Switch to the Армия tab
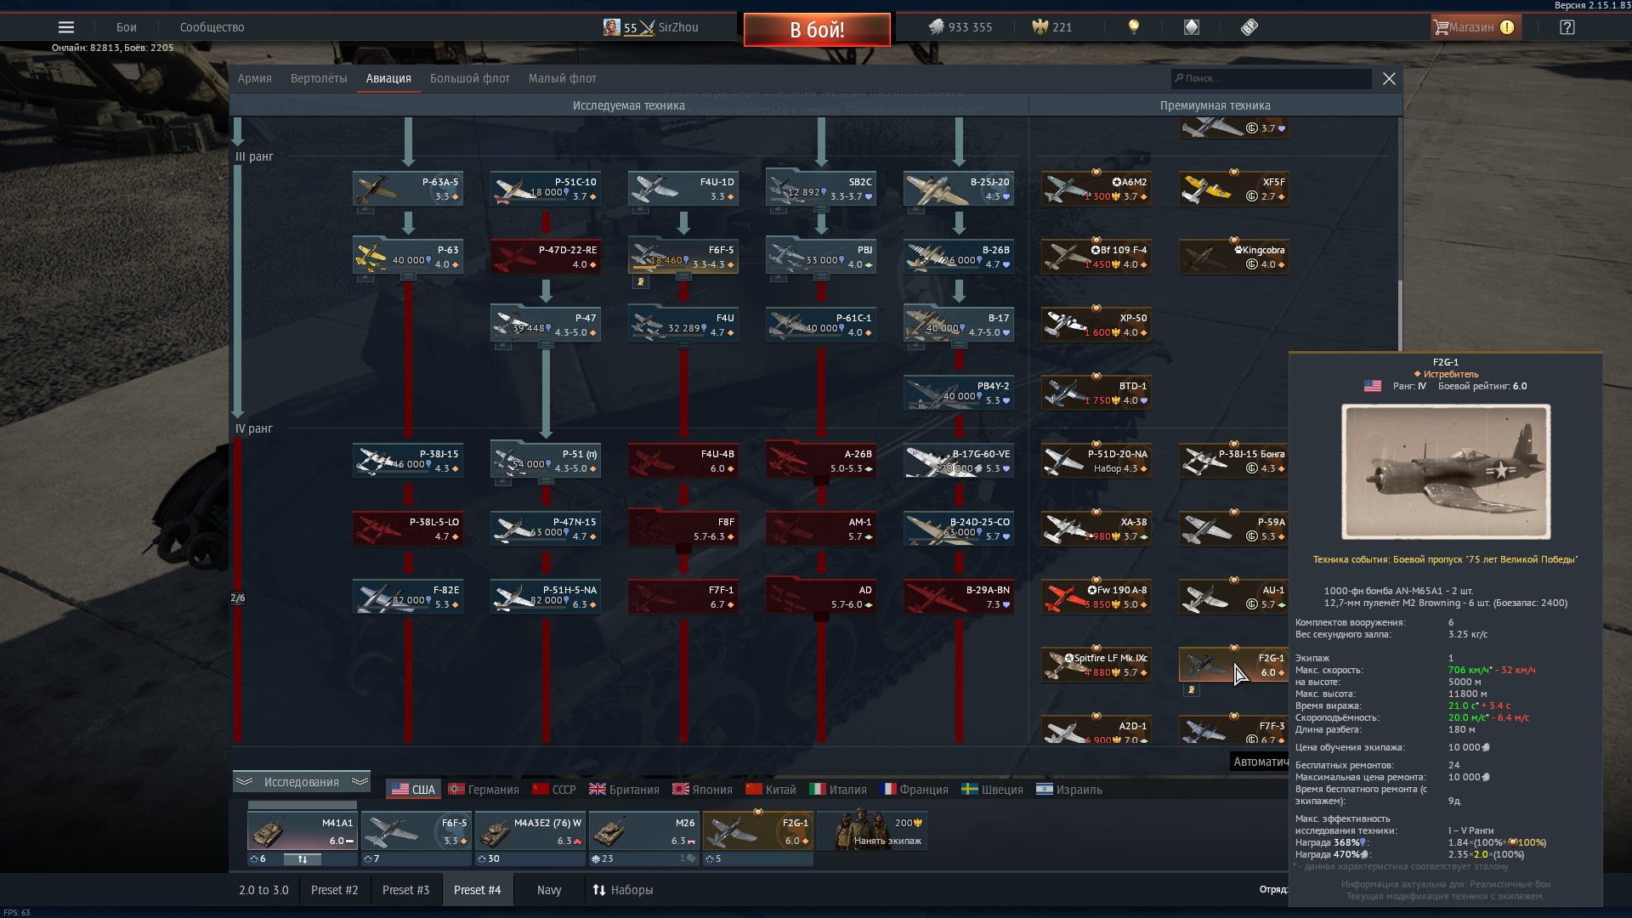 click(255, 78)
